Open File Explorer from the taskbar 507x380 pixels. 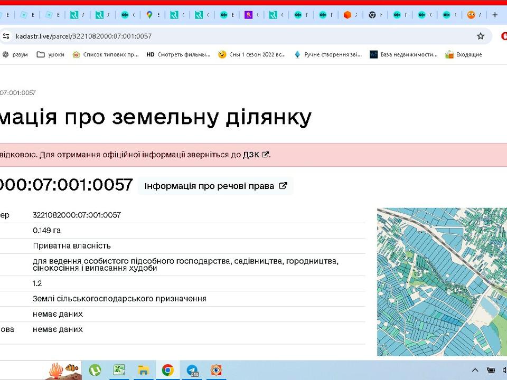pyautogui.click(x=143, y=370)
